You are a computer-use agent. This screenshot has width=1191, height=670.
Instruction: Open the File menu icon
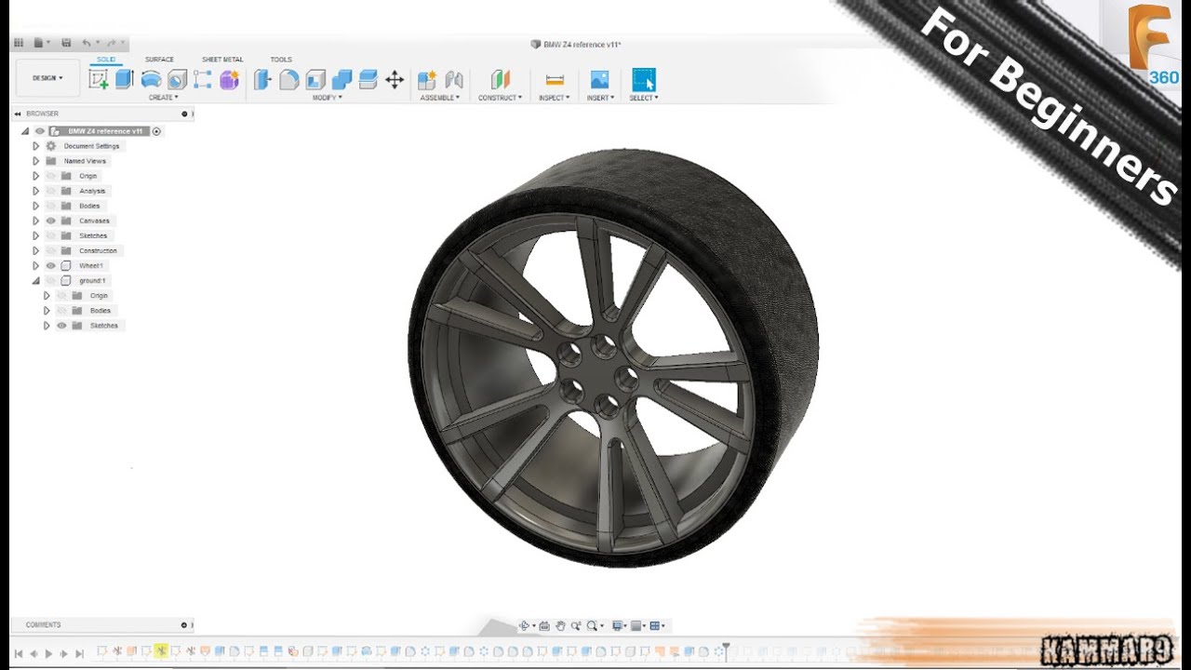pyautogui.click(x=41, y=43)
